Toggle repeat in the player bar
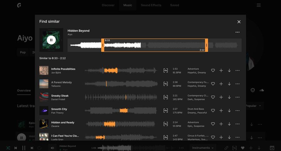 (39, 148)
